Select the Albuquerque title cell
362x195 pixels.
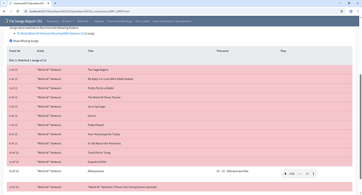pos(96,171)
